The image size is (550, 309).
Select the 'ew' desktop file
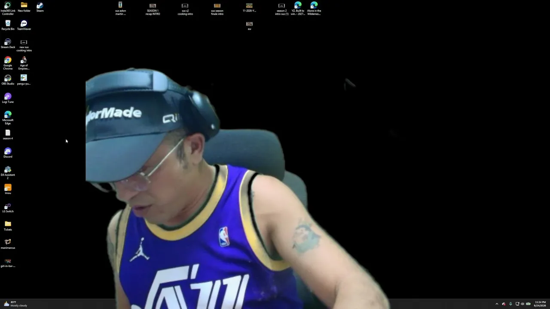pyautogui.click(x=249, y=25)
